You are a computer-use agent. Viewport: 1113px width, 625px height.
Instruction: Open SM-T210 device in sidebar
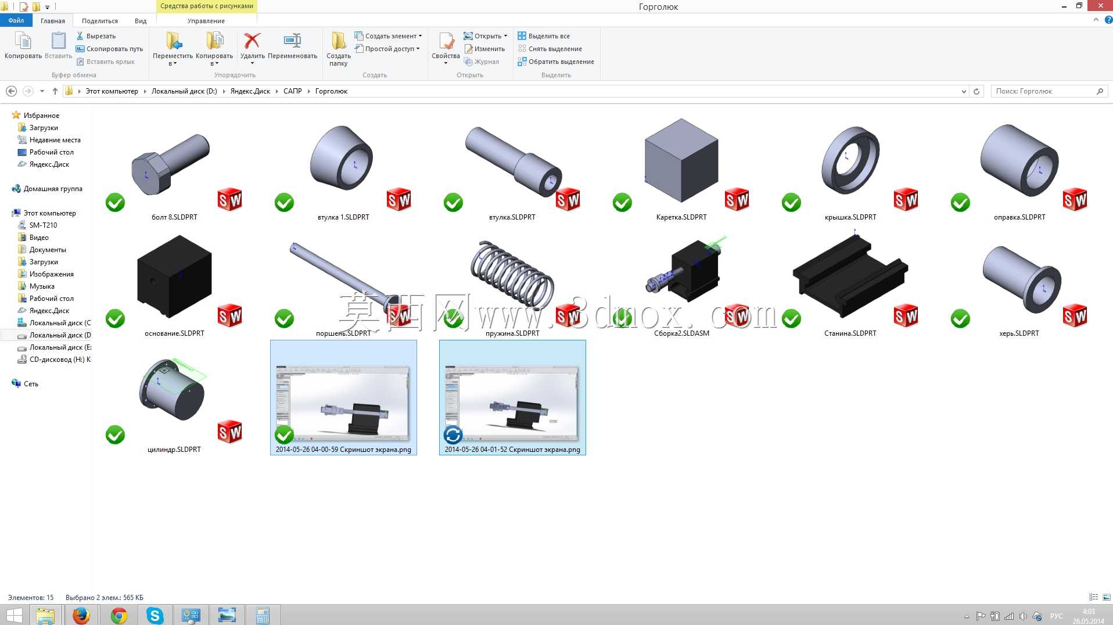point(43,225)
